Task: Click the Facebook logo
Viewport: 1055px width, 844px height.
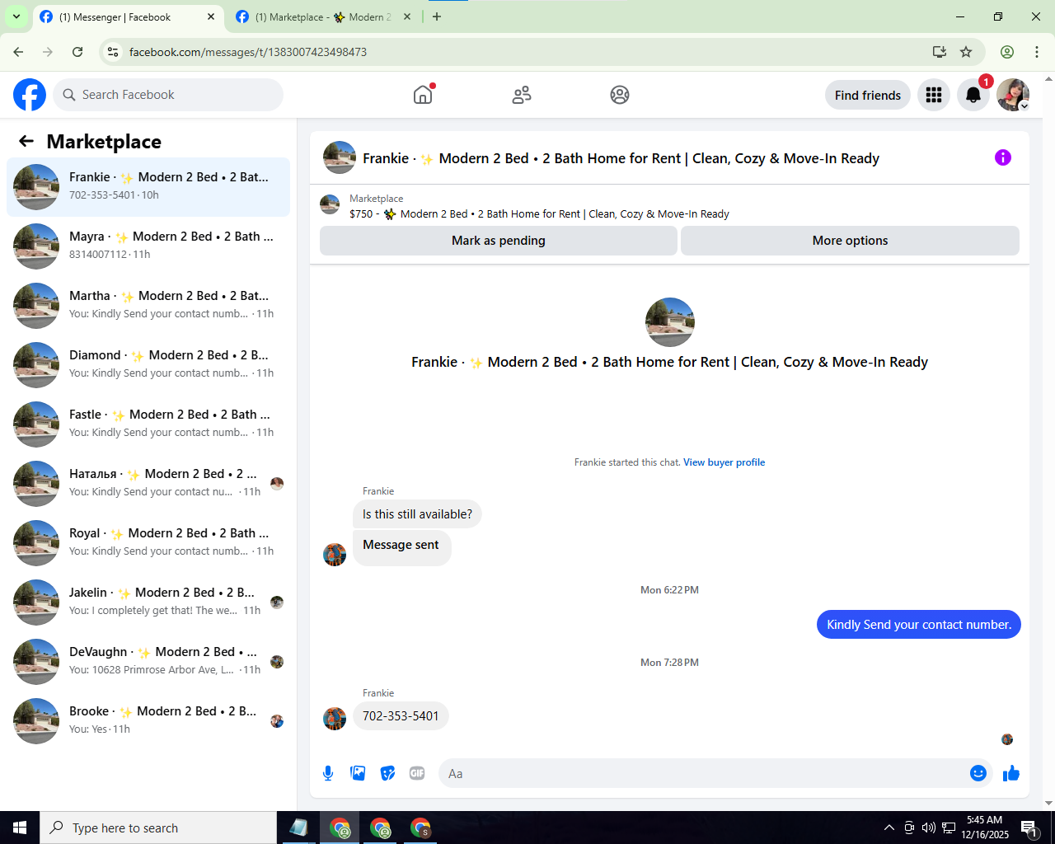Action: 30,95
